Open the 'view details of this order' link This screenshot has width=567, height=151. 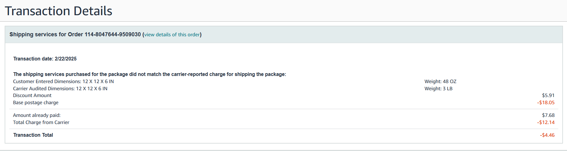tap(172, 35)
